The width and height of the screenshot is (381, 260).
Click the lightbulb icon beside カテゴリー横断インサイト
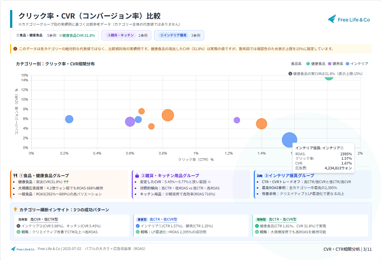[x=15, y=210]
